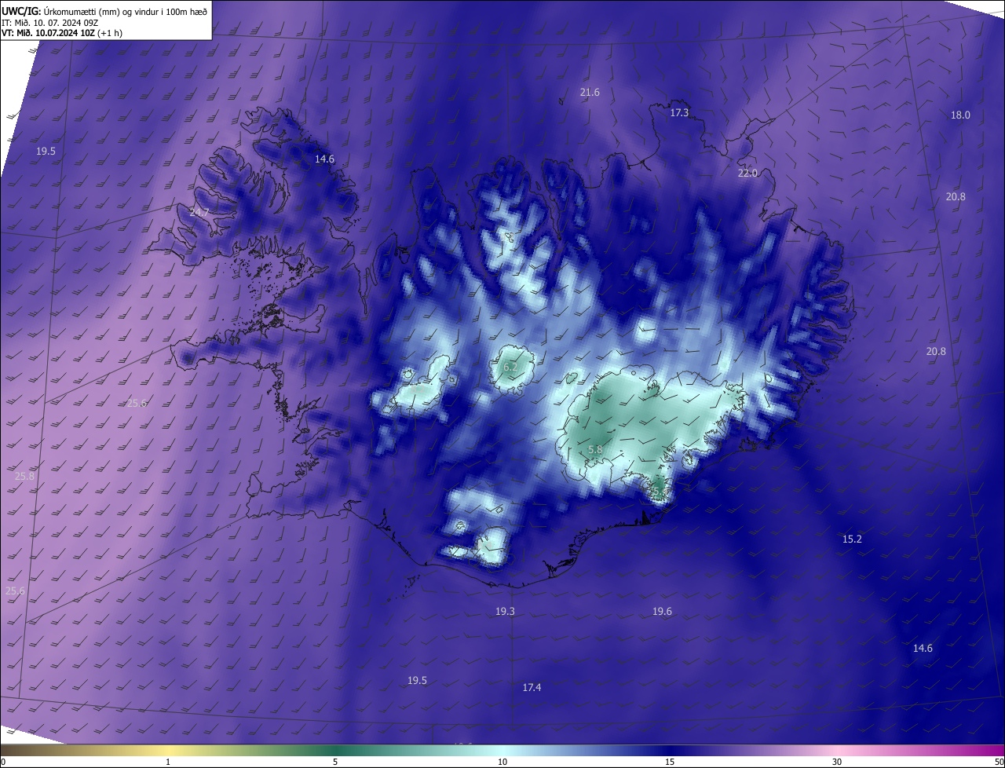Click the 18.0 value in the northeast

[x=960, y=115]
